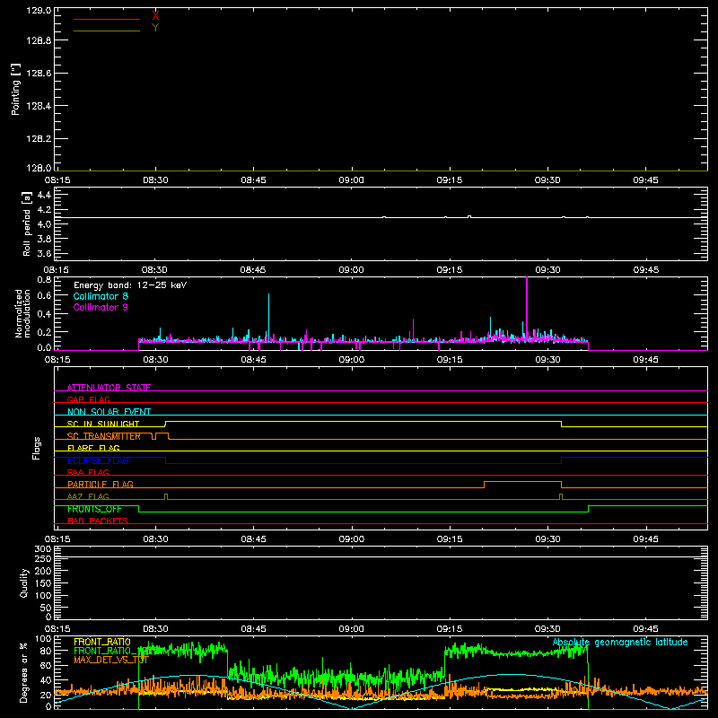Select the BAD_PACKETS flag label
This screenshot has width=718, height=718.
[x=98, y=521]
